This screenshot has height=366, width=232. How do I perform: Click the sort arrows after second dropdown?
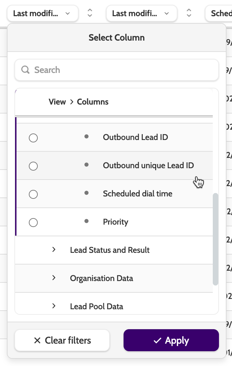pyautogui.click(x=189, y=13)
